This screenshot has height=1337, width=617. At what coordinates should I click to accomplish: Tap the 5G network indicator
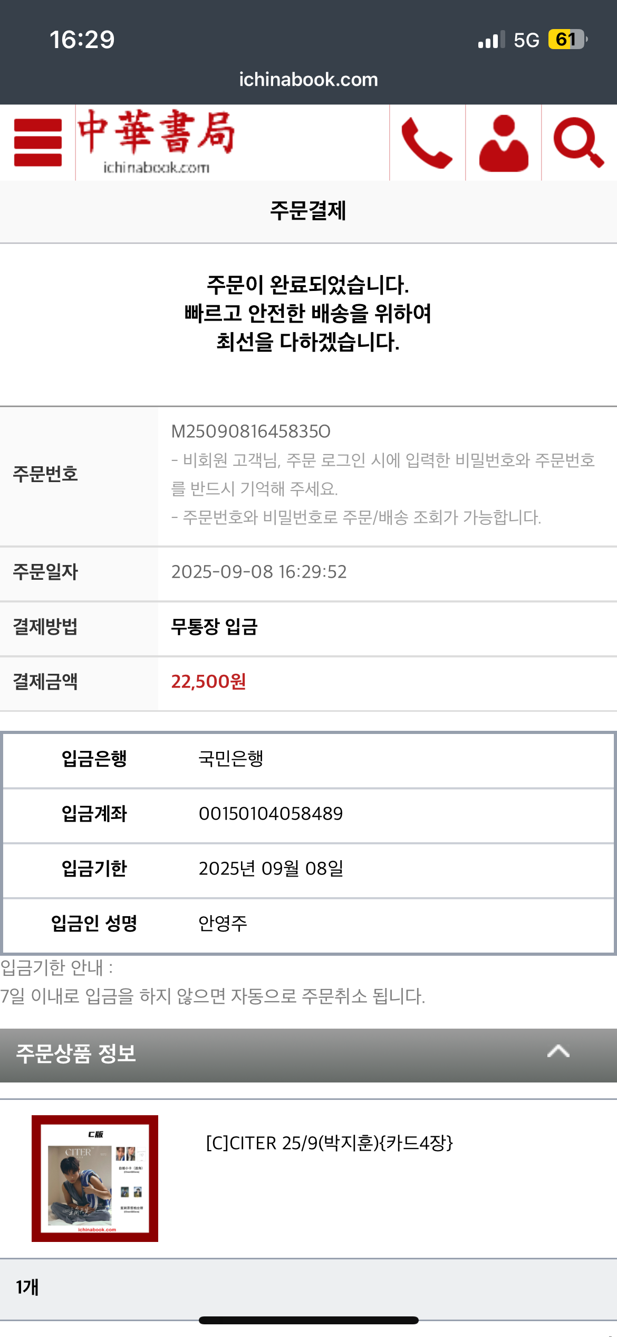[526, 40]
